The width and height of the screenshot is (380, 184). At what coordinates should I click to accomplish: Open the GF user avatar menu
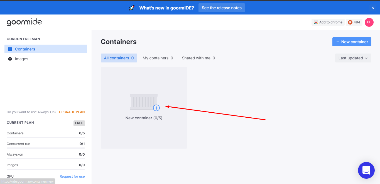369,22
